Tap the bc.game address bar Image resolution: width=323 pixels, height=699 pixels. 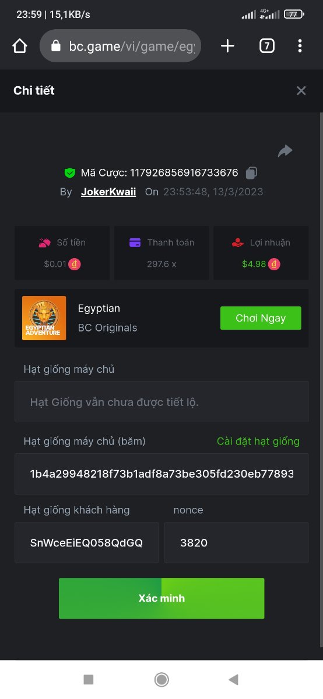pyautogui.click(x=120, y=46)
